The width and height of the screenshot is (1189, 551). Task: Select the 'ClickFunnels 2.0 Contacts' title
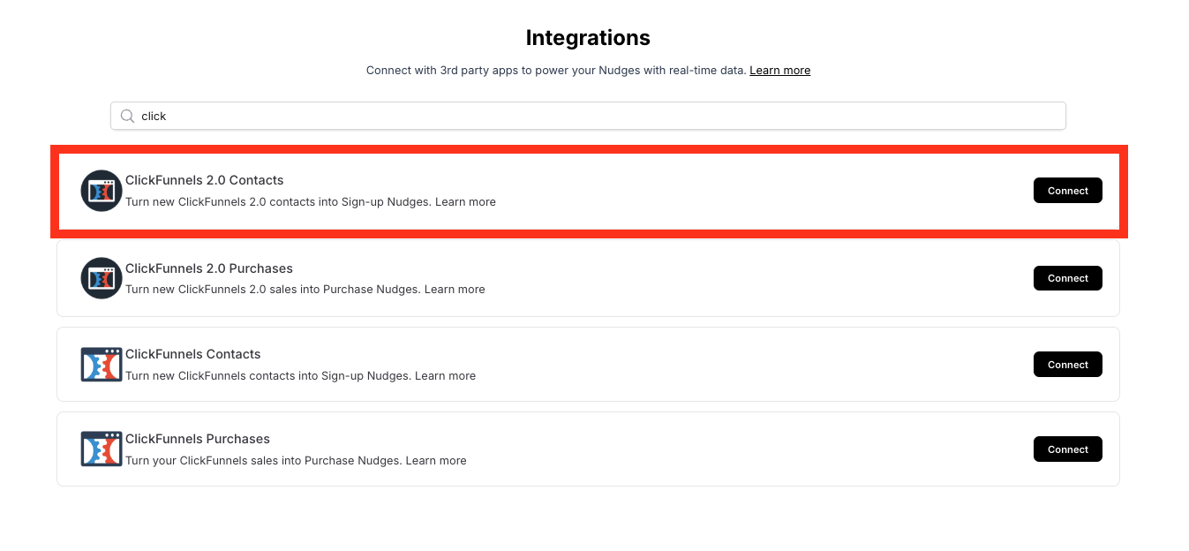pos(205,180)
